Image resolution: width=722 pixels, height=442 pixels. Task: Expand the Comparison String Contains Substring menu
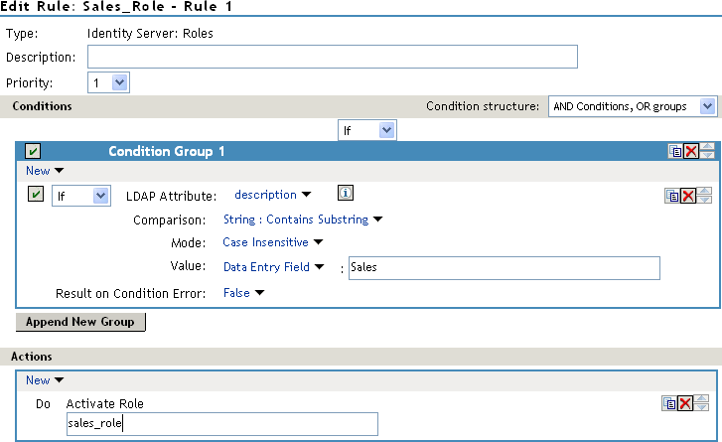coord(303,220)
